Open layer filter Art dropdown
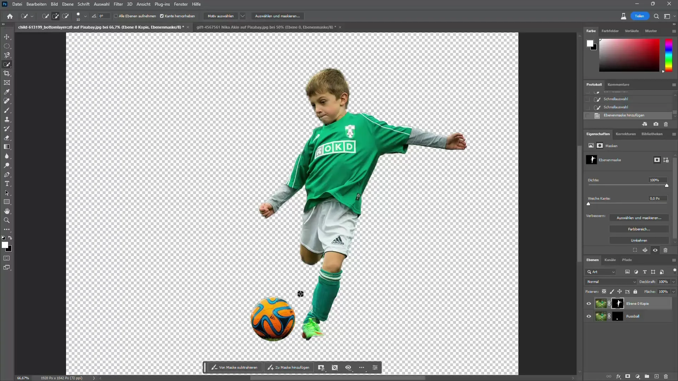The image size is (678, 381). (601, 272)
